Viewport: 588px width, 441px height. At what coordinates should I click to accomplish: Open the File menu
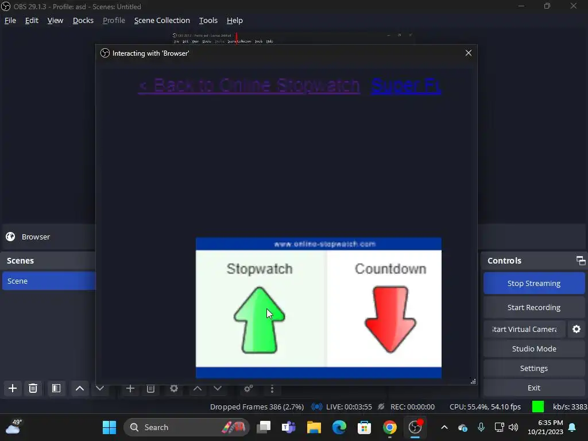pyautogui.click(x=10, y=21)
